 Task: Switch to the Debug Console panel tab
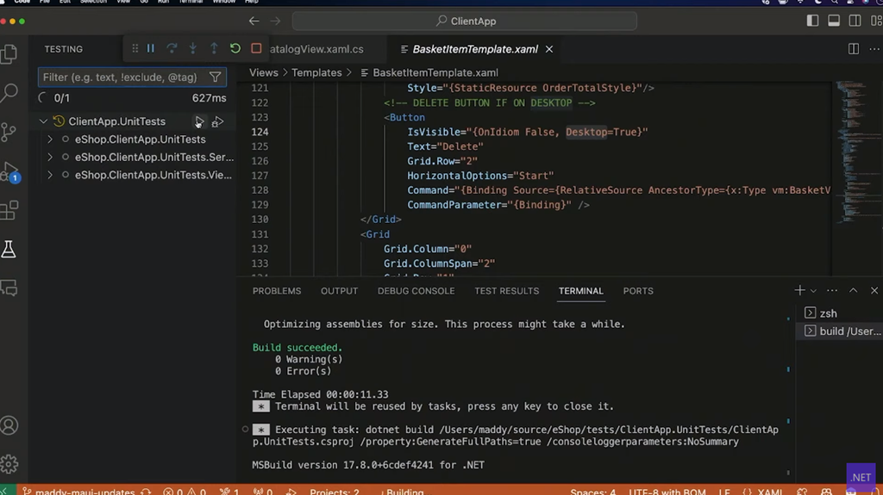[x=416, y=291]
